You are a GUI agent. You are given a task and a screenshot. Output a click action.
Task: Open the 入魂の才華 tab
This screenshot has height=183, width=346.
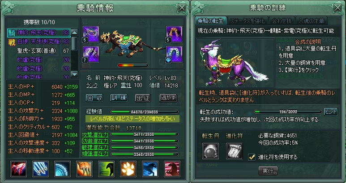click(x=311, y=21)
